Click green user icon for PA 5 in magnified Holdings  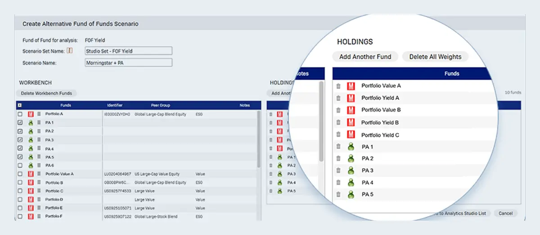click(x=351, y=195)
